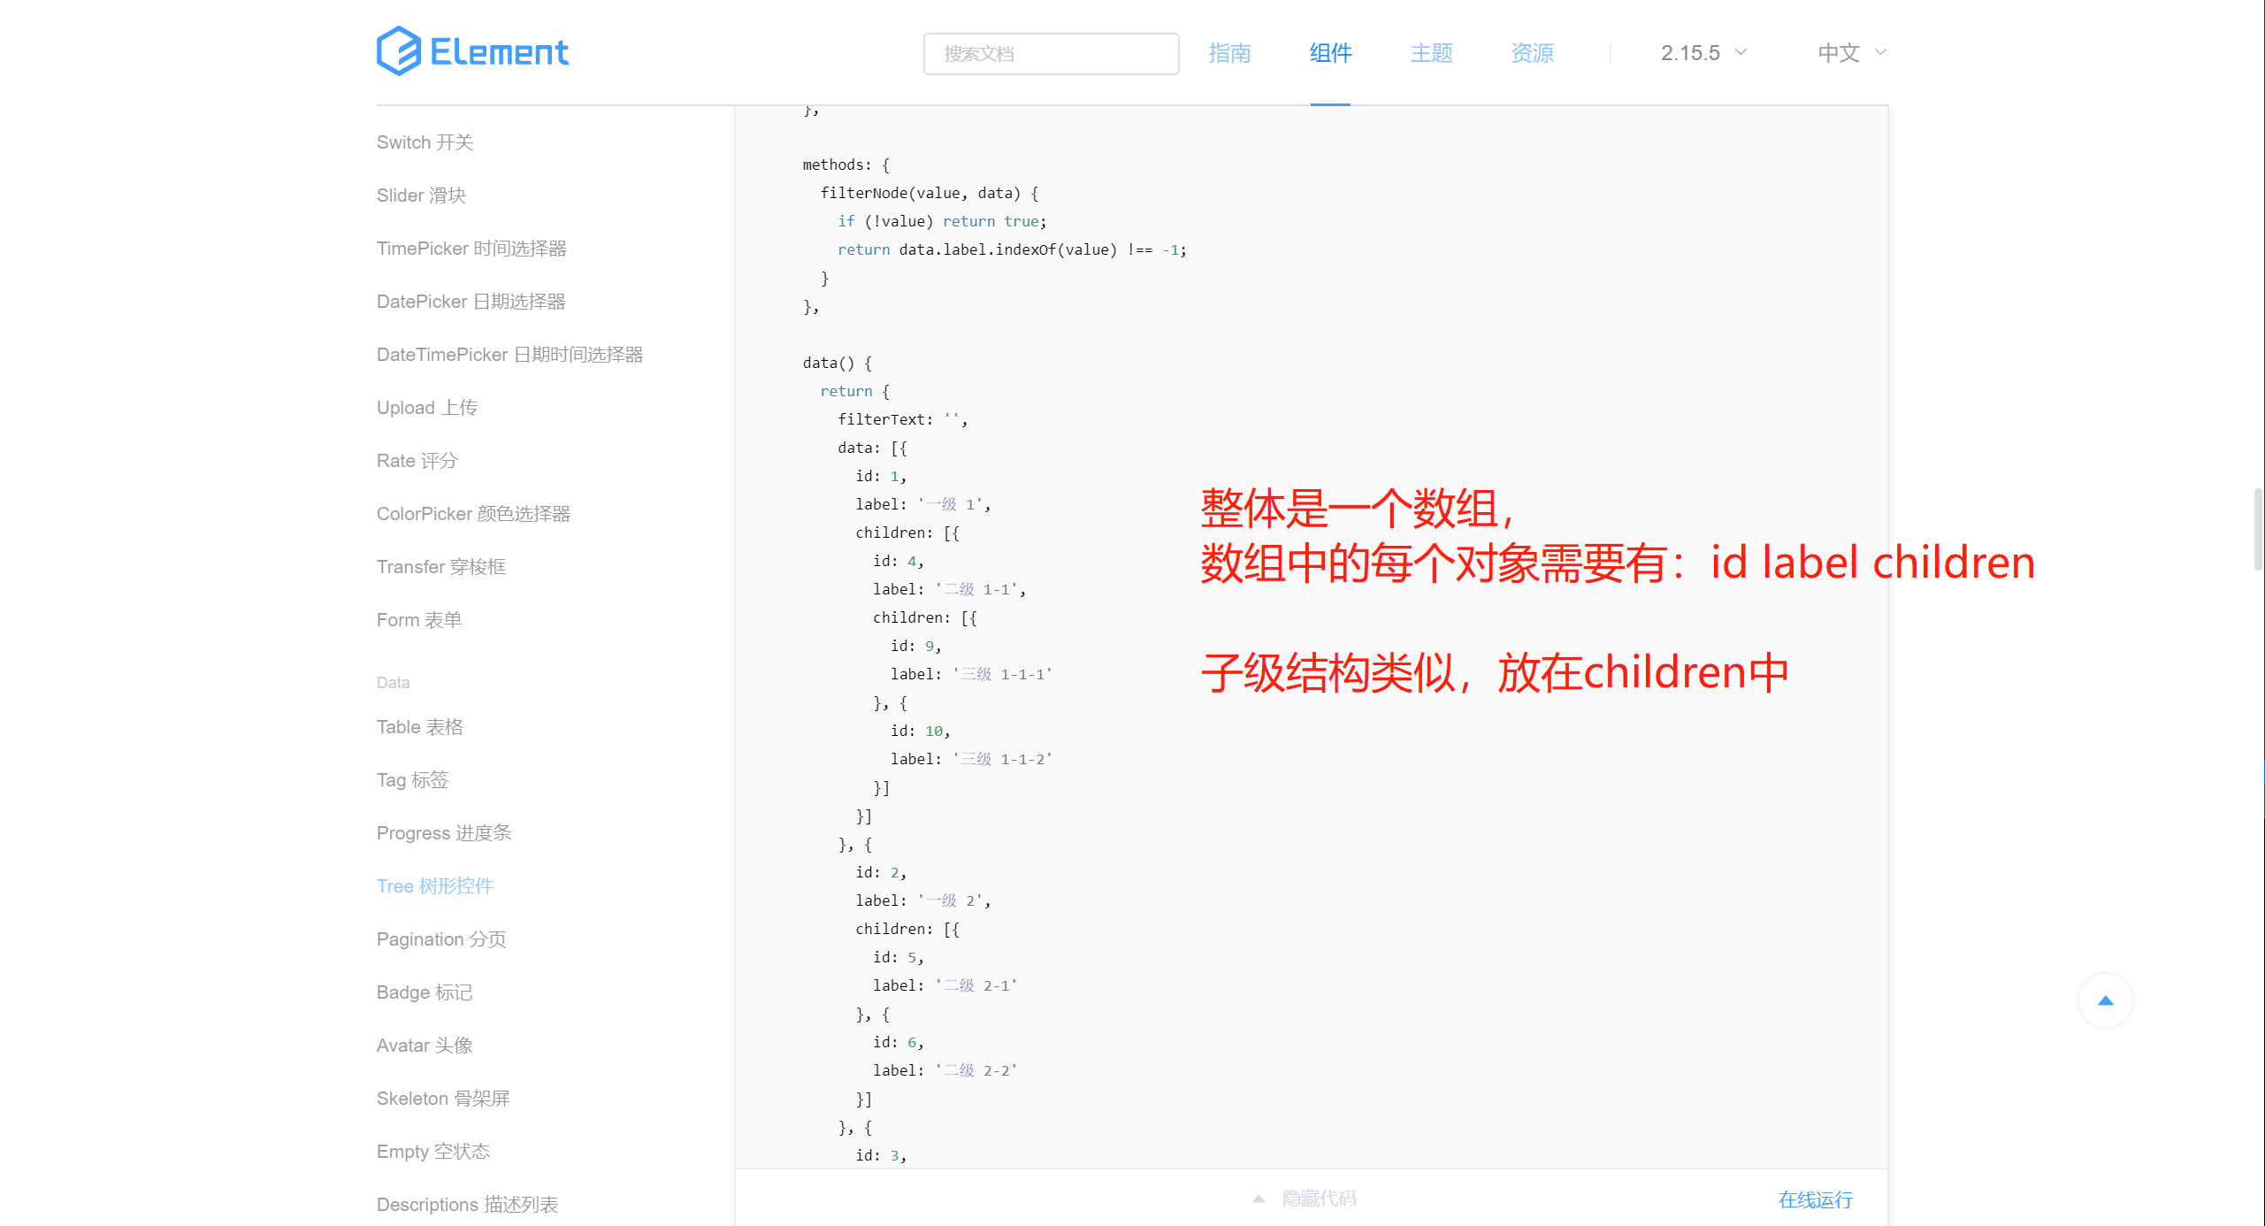Open the language dropdown arrow next to 中文
This screenshot has height=1226, width=2265.
pyautogui.click(x=1880, y=52)
